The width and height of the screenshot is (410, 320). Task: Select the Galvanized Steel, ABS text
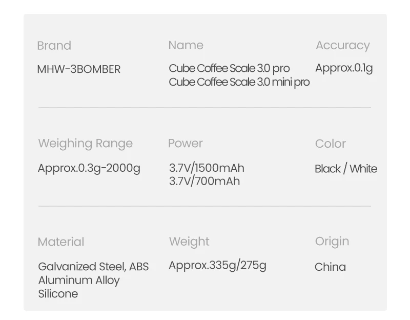[x=93, y=267]
